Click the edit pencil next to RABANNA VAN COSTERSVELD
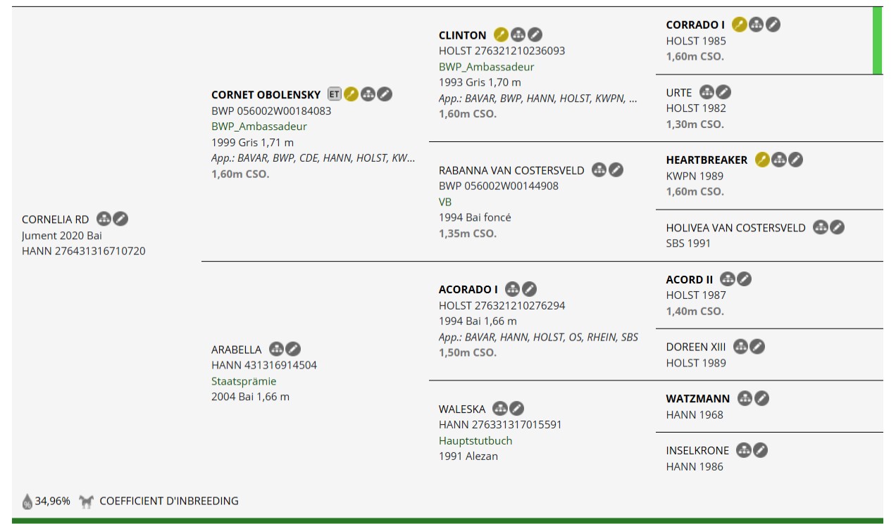This screenshot has height=524, width=896. [616, 170]
